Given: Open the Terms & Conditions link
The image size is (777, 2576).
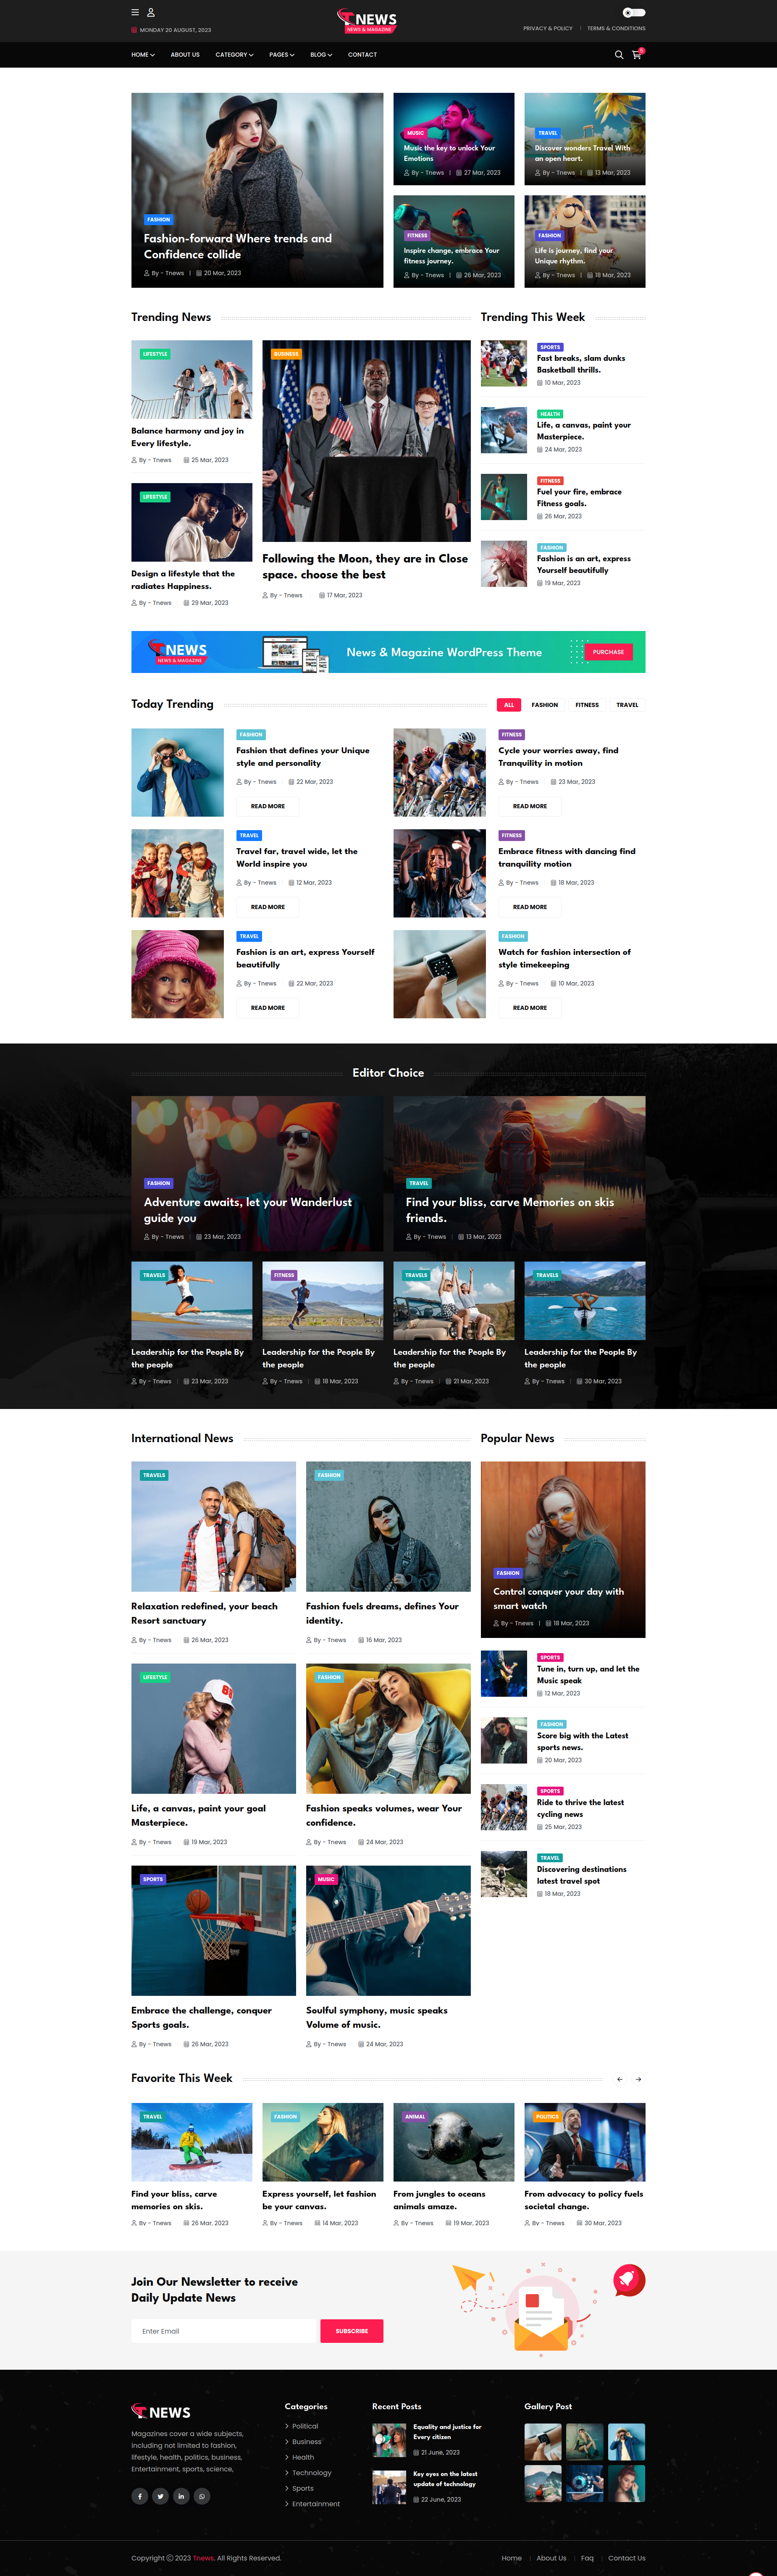Looking at the screenshot, I should [x=616, y=28].
